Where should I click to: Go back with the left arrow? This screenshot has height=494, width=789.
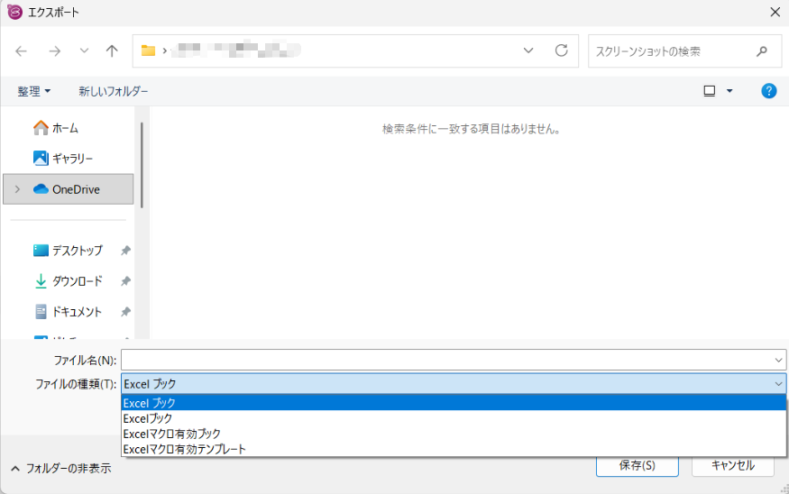click(x=21, y=50)
